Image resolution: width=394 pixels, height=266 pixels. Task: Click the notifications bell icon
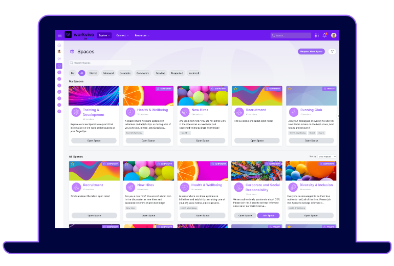coord(324,35)
